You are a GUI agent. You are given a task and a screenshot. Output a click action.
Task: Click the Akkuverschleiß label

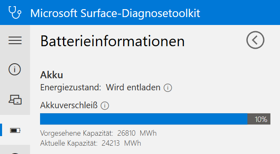point(69,105)
